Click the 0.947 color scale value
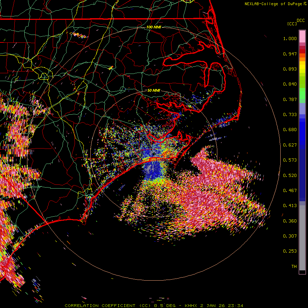 (290, 54)
